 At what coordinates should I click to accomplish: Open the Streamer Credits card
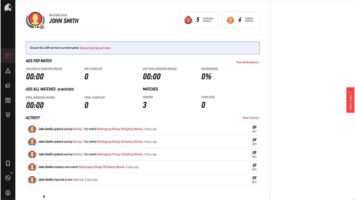199,20
